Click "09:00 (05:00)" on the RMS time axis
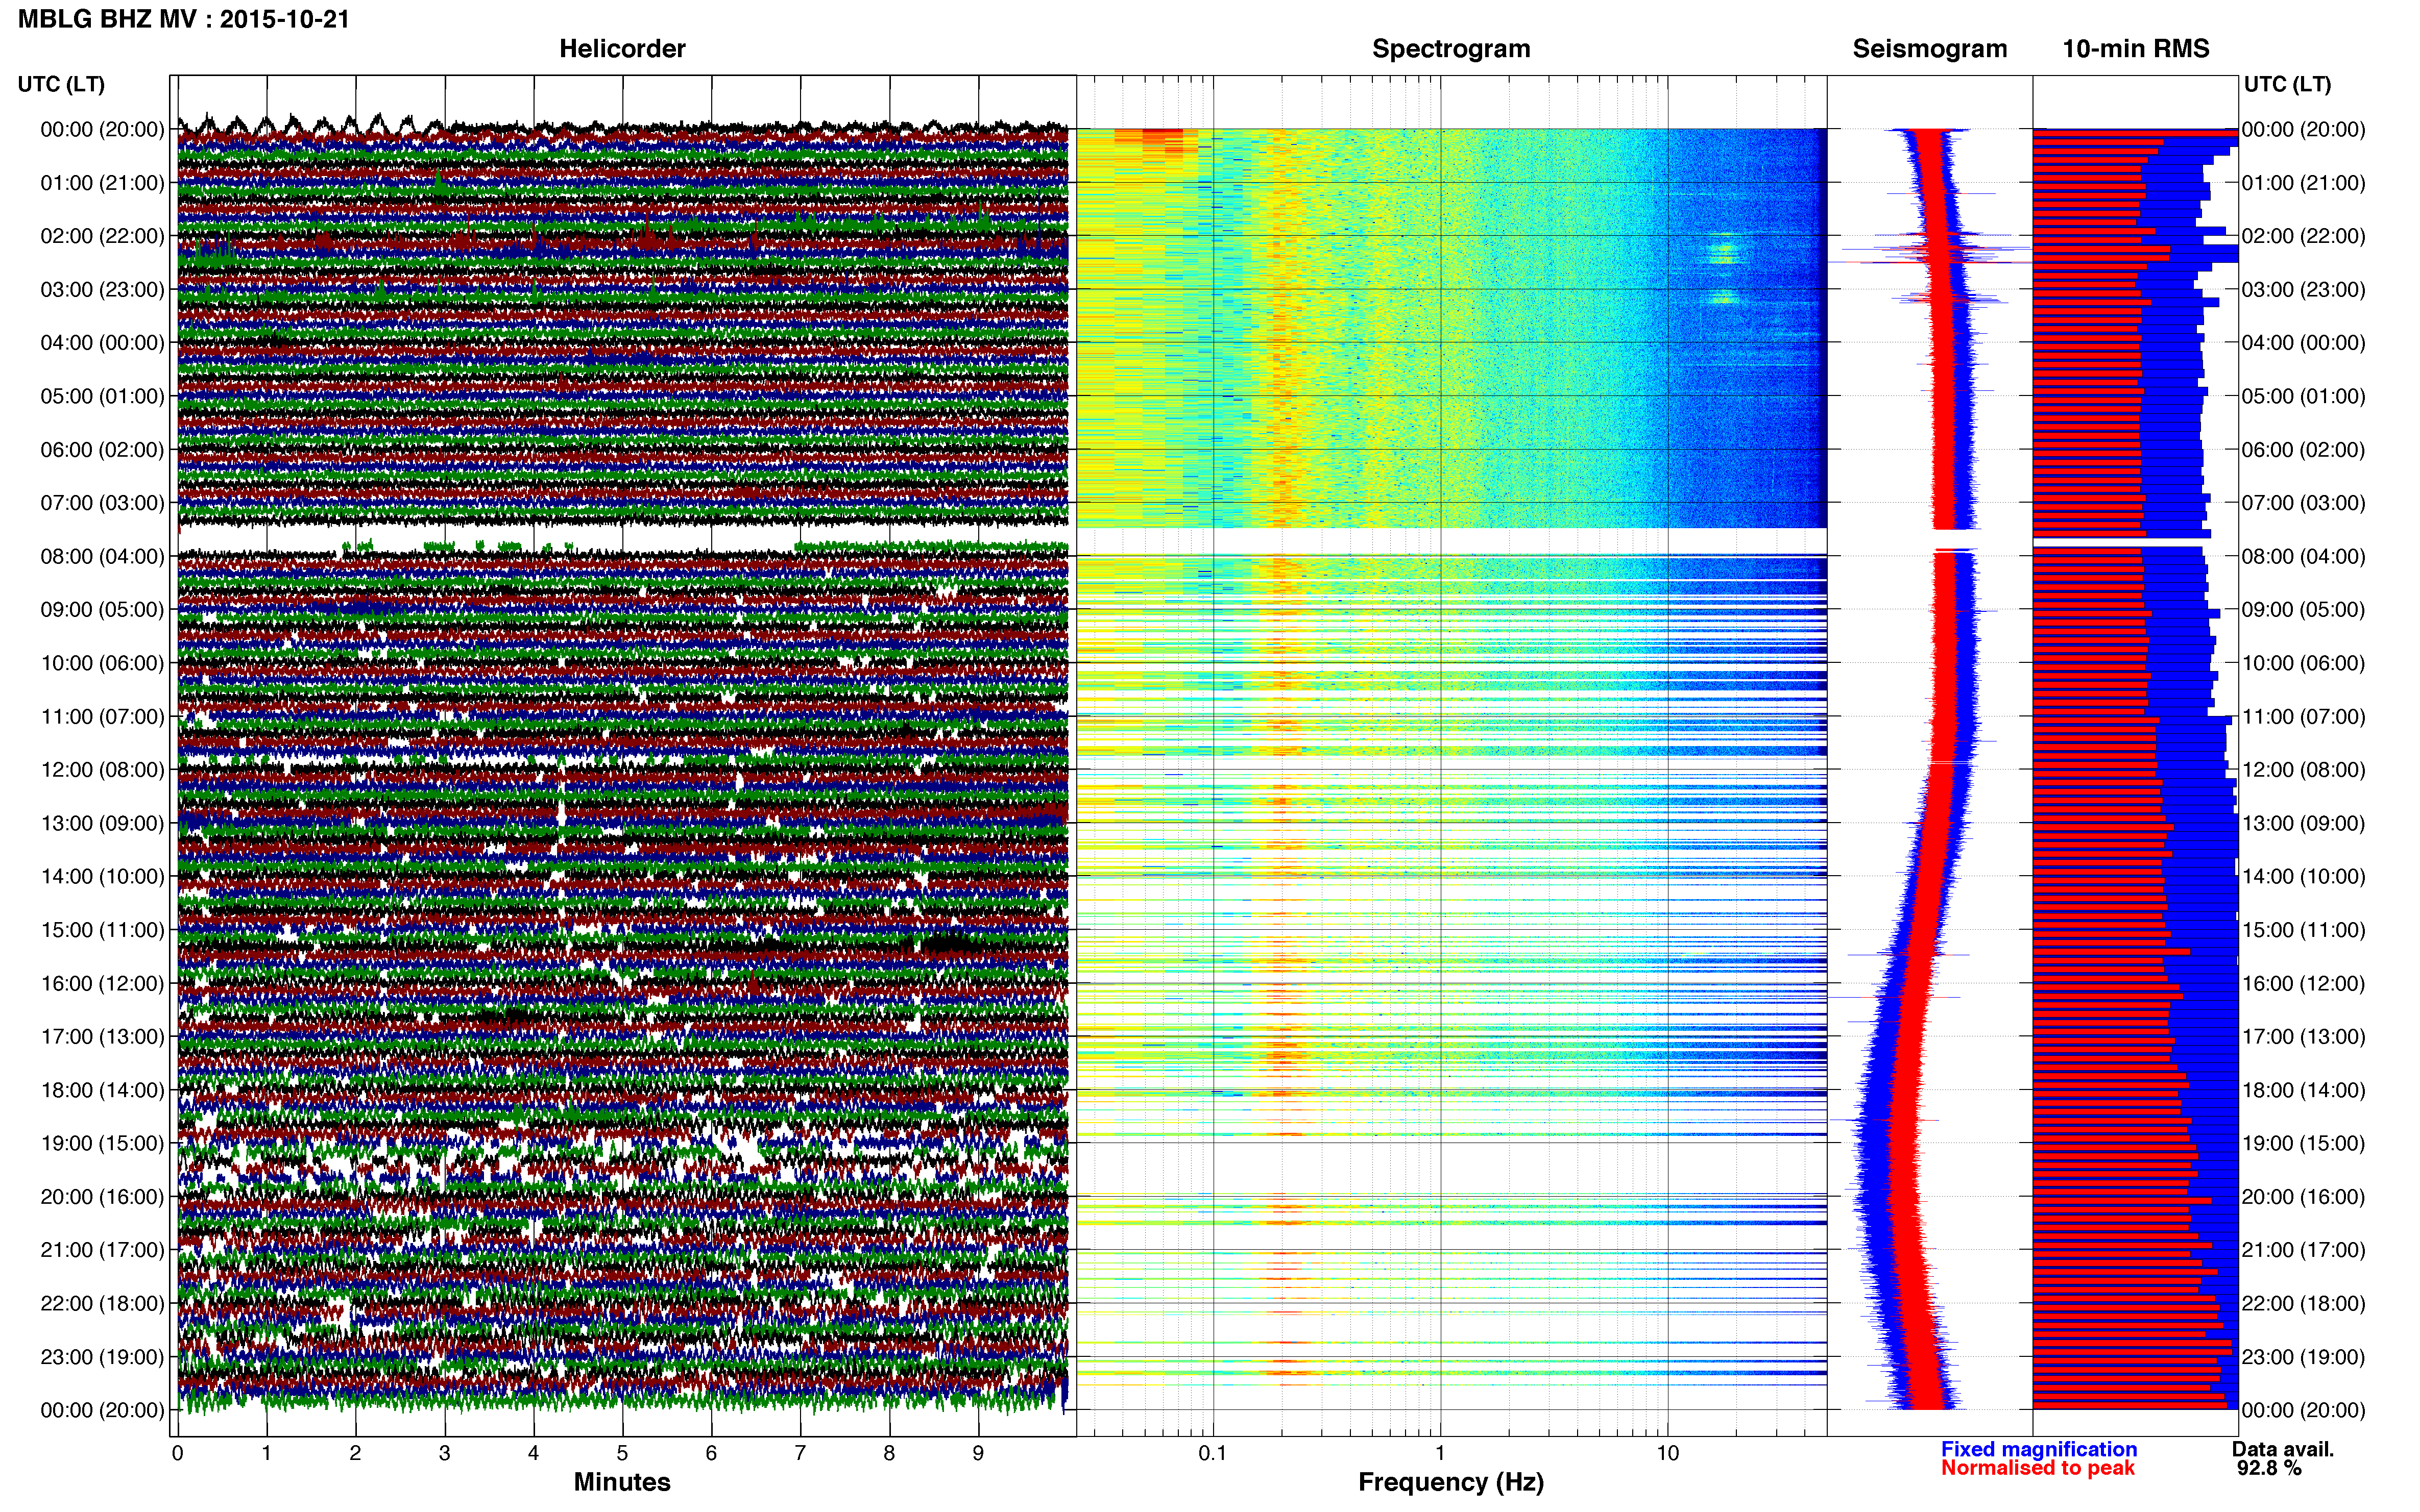Image resolution: width=2420 pixels, height=1512 pixels. tap(2303, 610)
